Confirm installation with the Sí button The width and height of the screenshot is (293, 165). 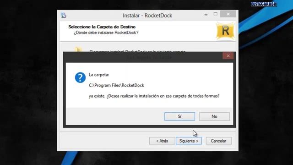(x=179, y=116)
